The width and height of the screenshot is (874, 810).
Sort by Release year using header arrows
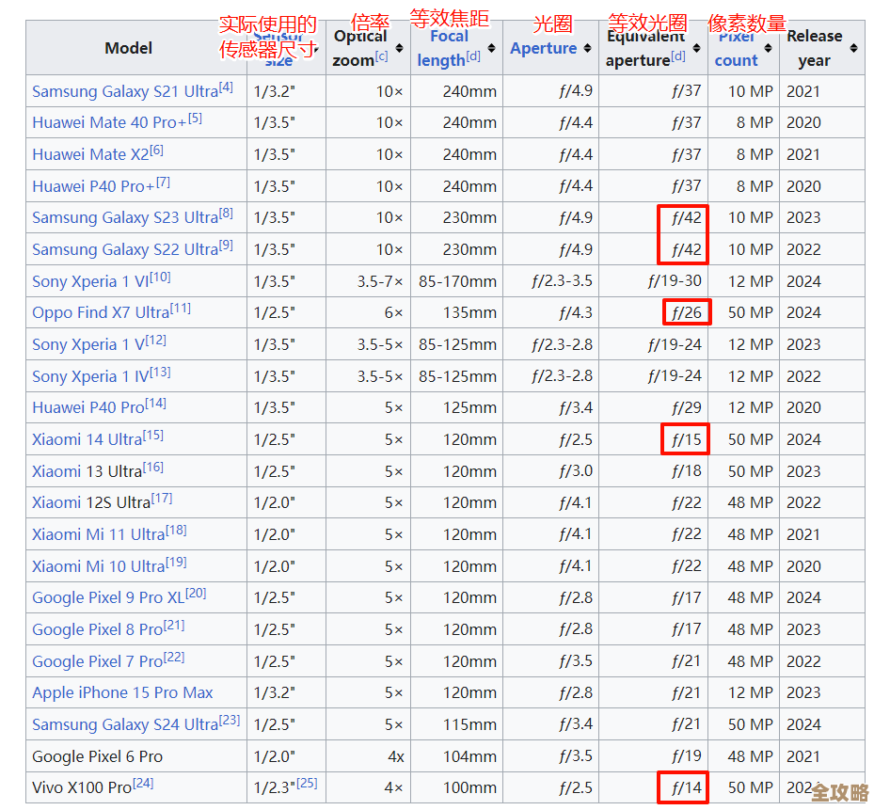point(853,48)
